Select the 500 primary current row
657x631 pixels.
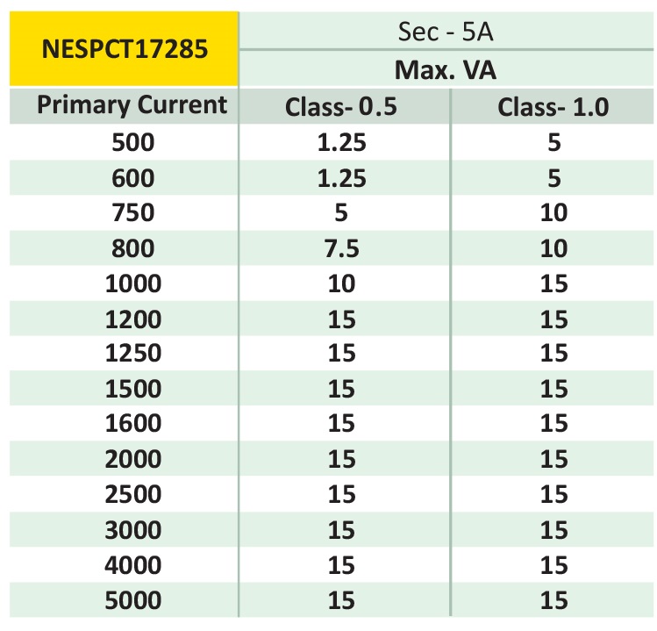[132, 142]
